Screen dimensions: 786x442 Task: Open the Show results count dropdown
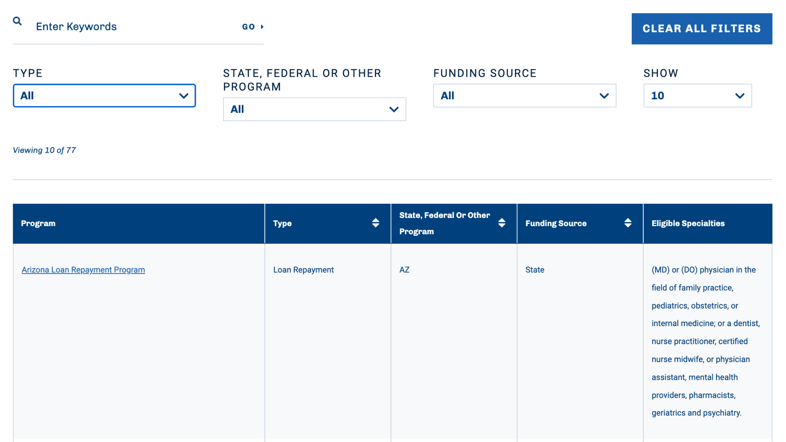[x=697, y=96]
